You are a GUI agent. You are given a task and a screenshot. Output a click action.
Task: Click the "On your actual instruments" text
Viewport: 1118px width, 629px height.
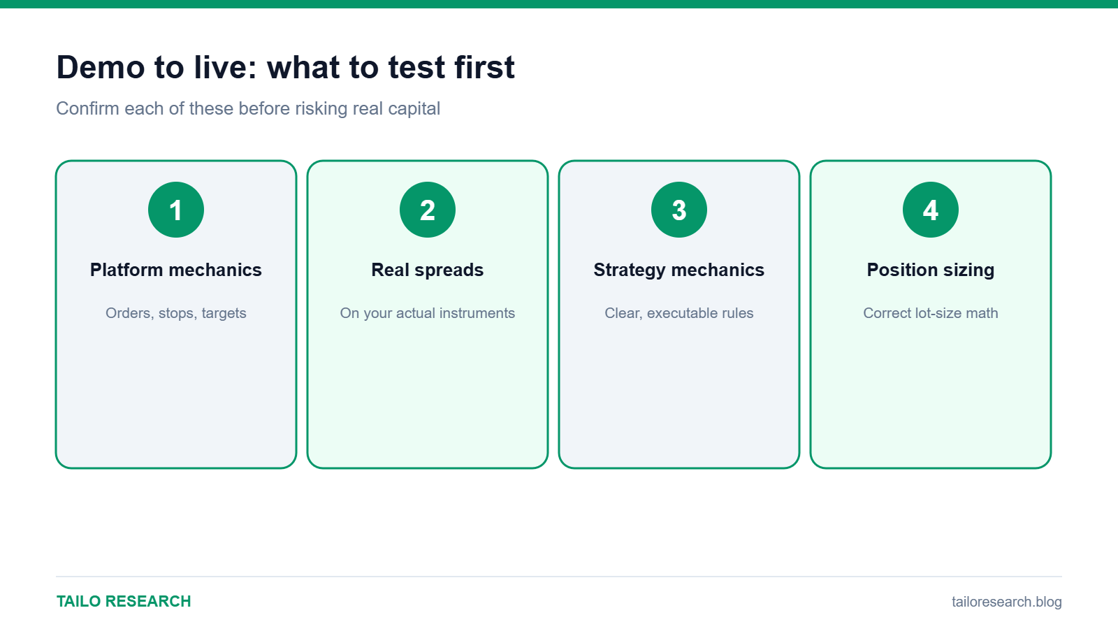pyautogui.click(x=428, y=313)
